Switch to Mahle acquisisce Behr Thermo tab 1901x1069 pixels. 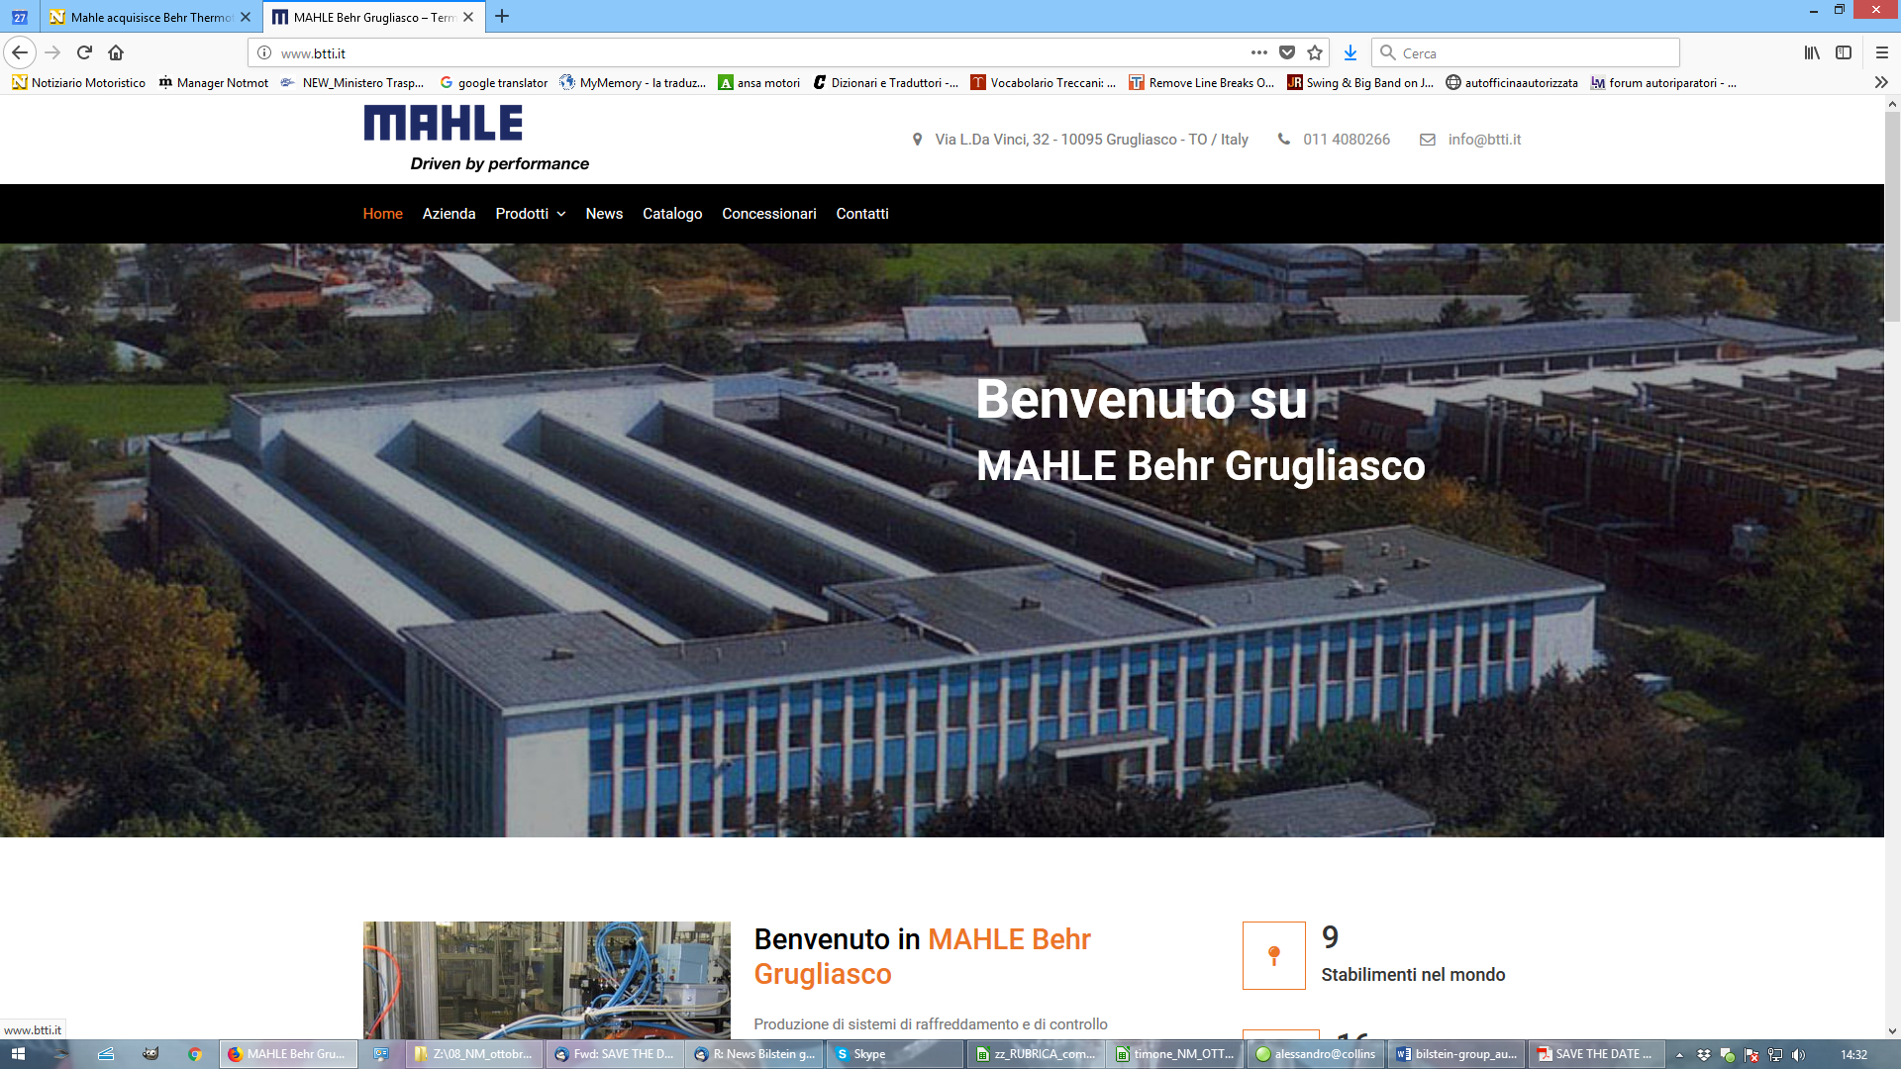tap(149, 17)
